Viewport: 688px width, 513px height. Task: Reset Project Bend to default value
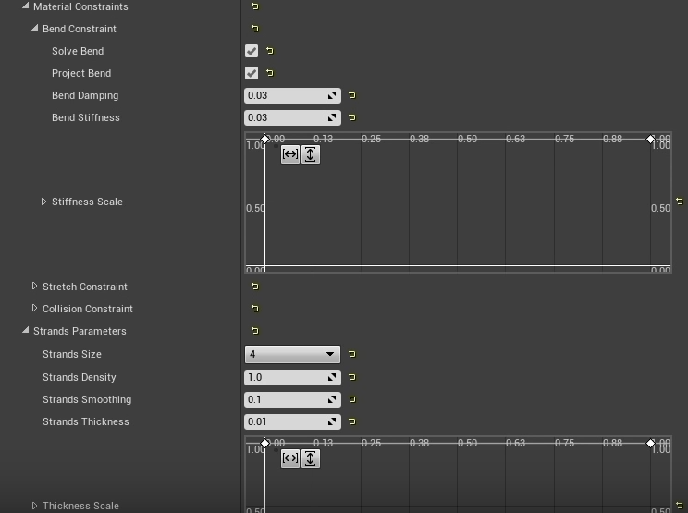(270, 73)
